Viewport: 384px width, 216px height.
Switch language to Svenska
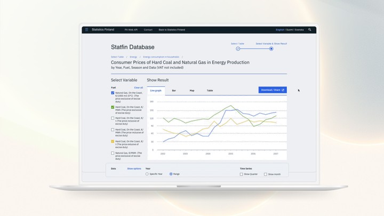[299, 30]
